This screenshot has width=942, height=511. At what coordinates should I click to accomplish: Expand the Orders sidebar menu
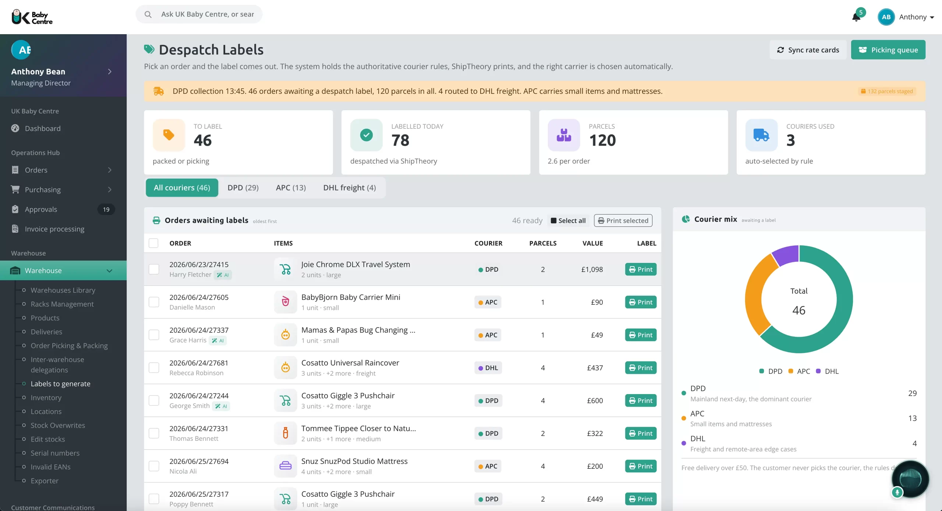[x=63, y=170]
